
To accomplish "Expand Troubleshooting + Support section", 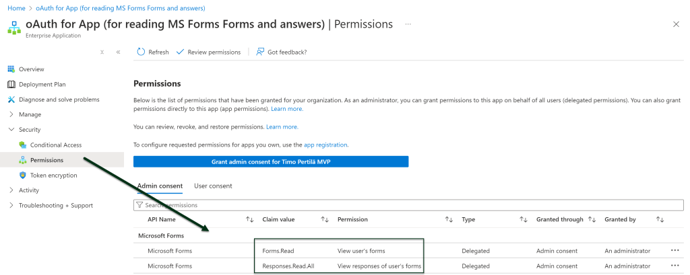I will [11, 205].
